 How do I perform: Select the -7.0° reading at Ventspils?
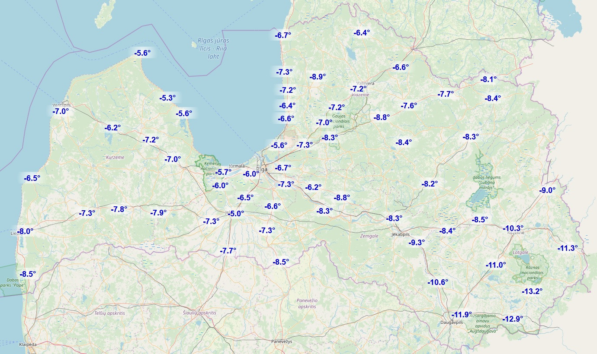coord(61,111)
